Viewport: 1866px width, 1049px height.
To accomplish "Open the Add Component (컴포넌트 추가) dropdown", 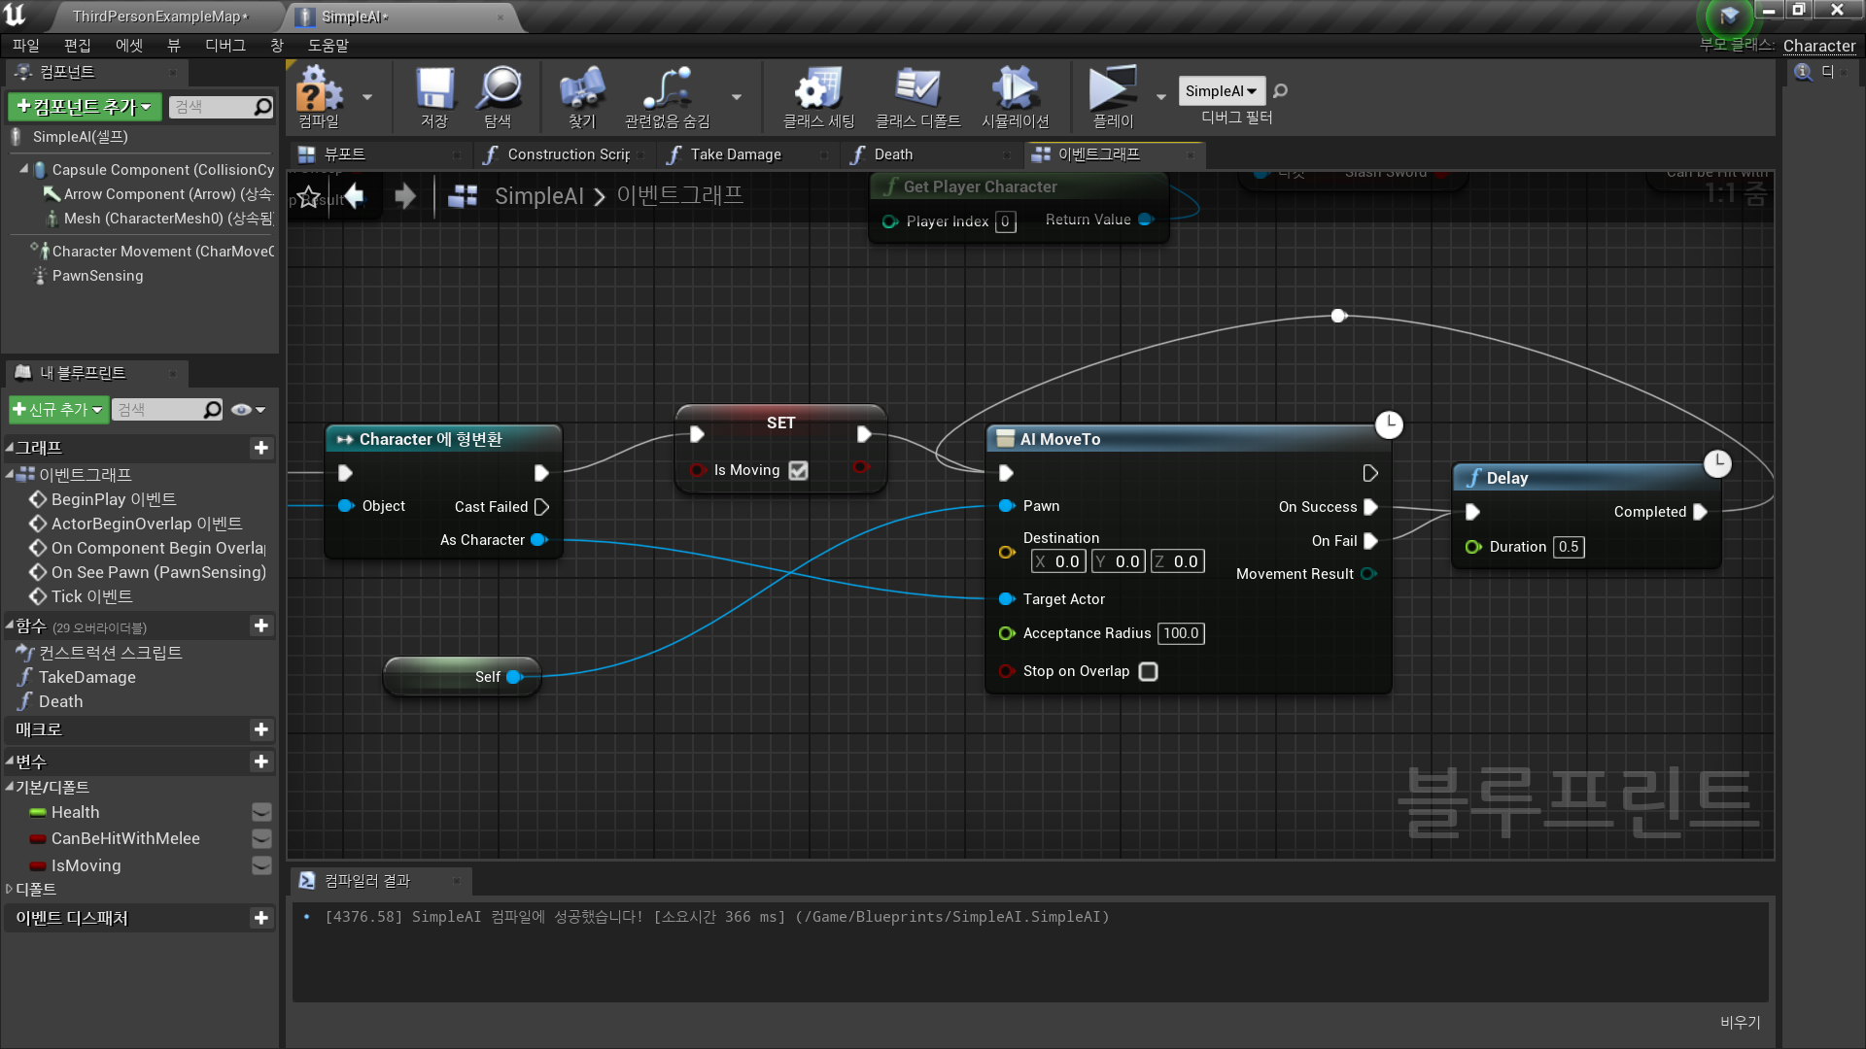I will pyautogui.click(x=85, y=107).
